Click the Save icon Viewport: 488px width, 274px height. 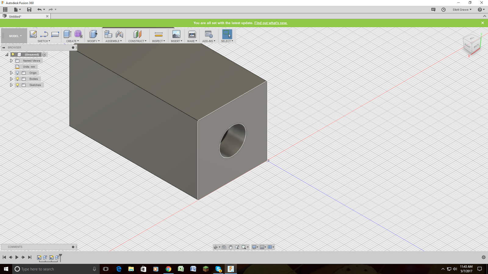[x=29, y=9]
